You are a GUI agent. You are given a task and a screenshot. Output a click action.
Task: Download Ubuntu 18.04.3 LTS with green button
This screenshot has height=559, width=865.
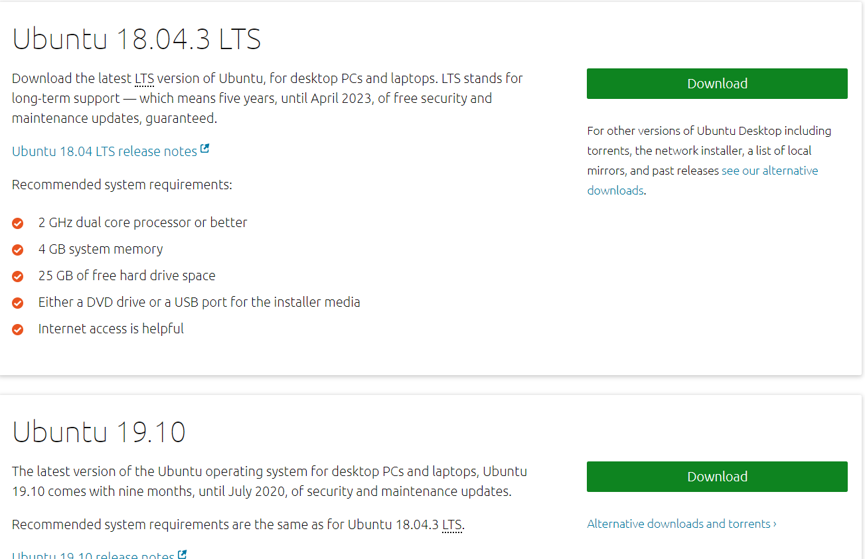point(717,84)
